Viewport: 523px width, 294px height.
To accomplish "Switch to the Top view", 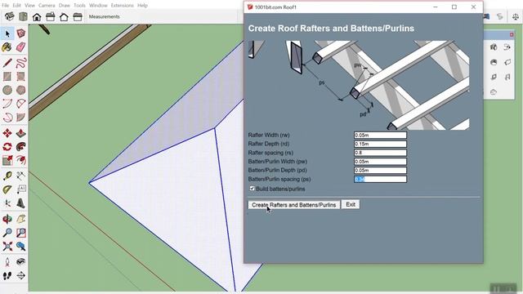I will [x=23, y=16].
